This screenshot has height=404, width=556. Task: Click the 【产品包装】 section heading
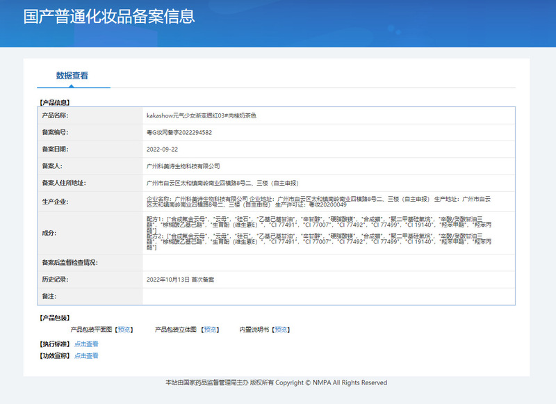[54, 318]
